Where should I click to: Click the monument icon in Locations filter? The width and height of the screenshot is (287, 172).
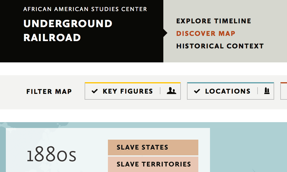[266, 91]
